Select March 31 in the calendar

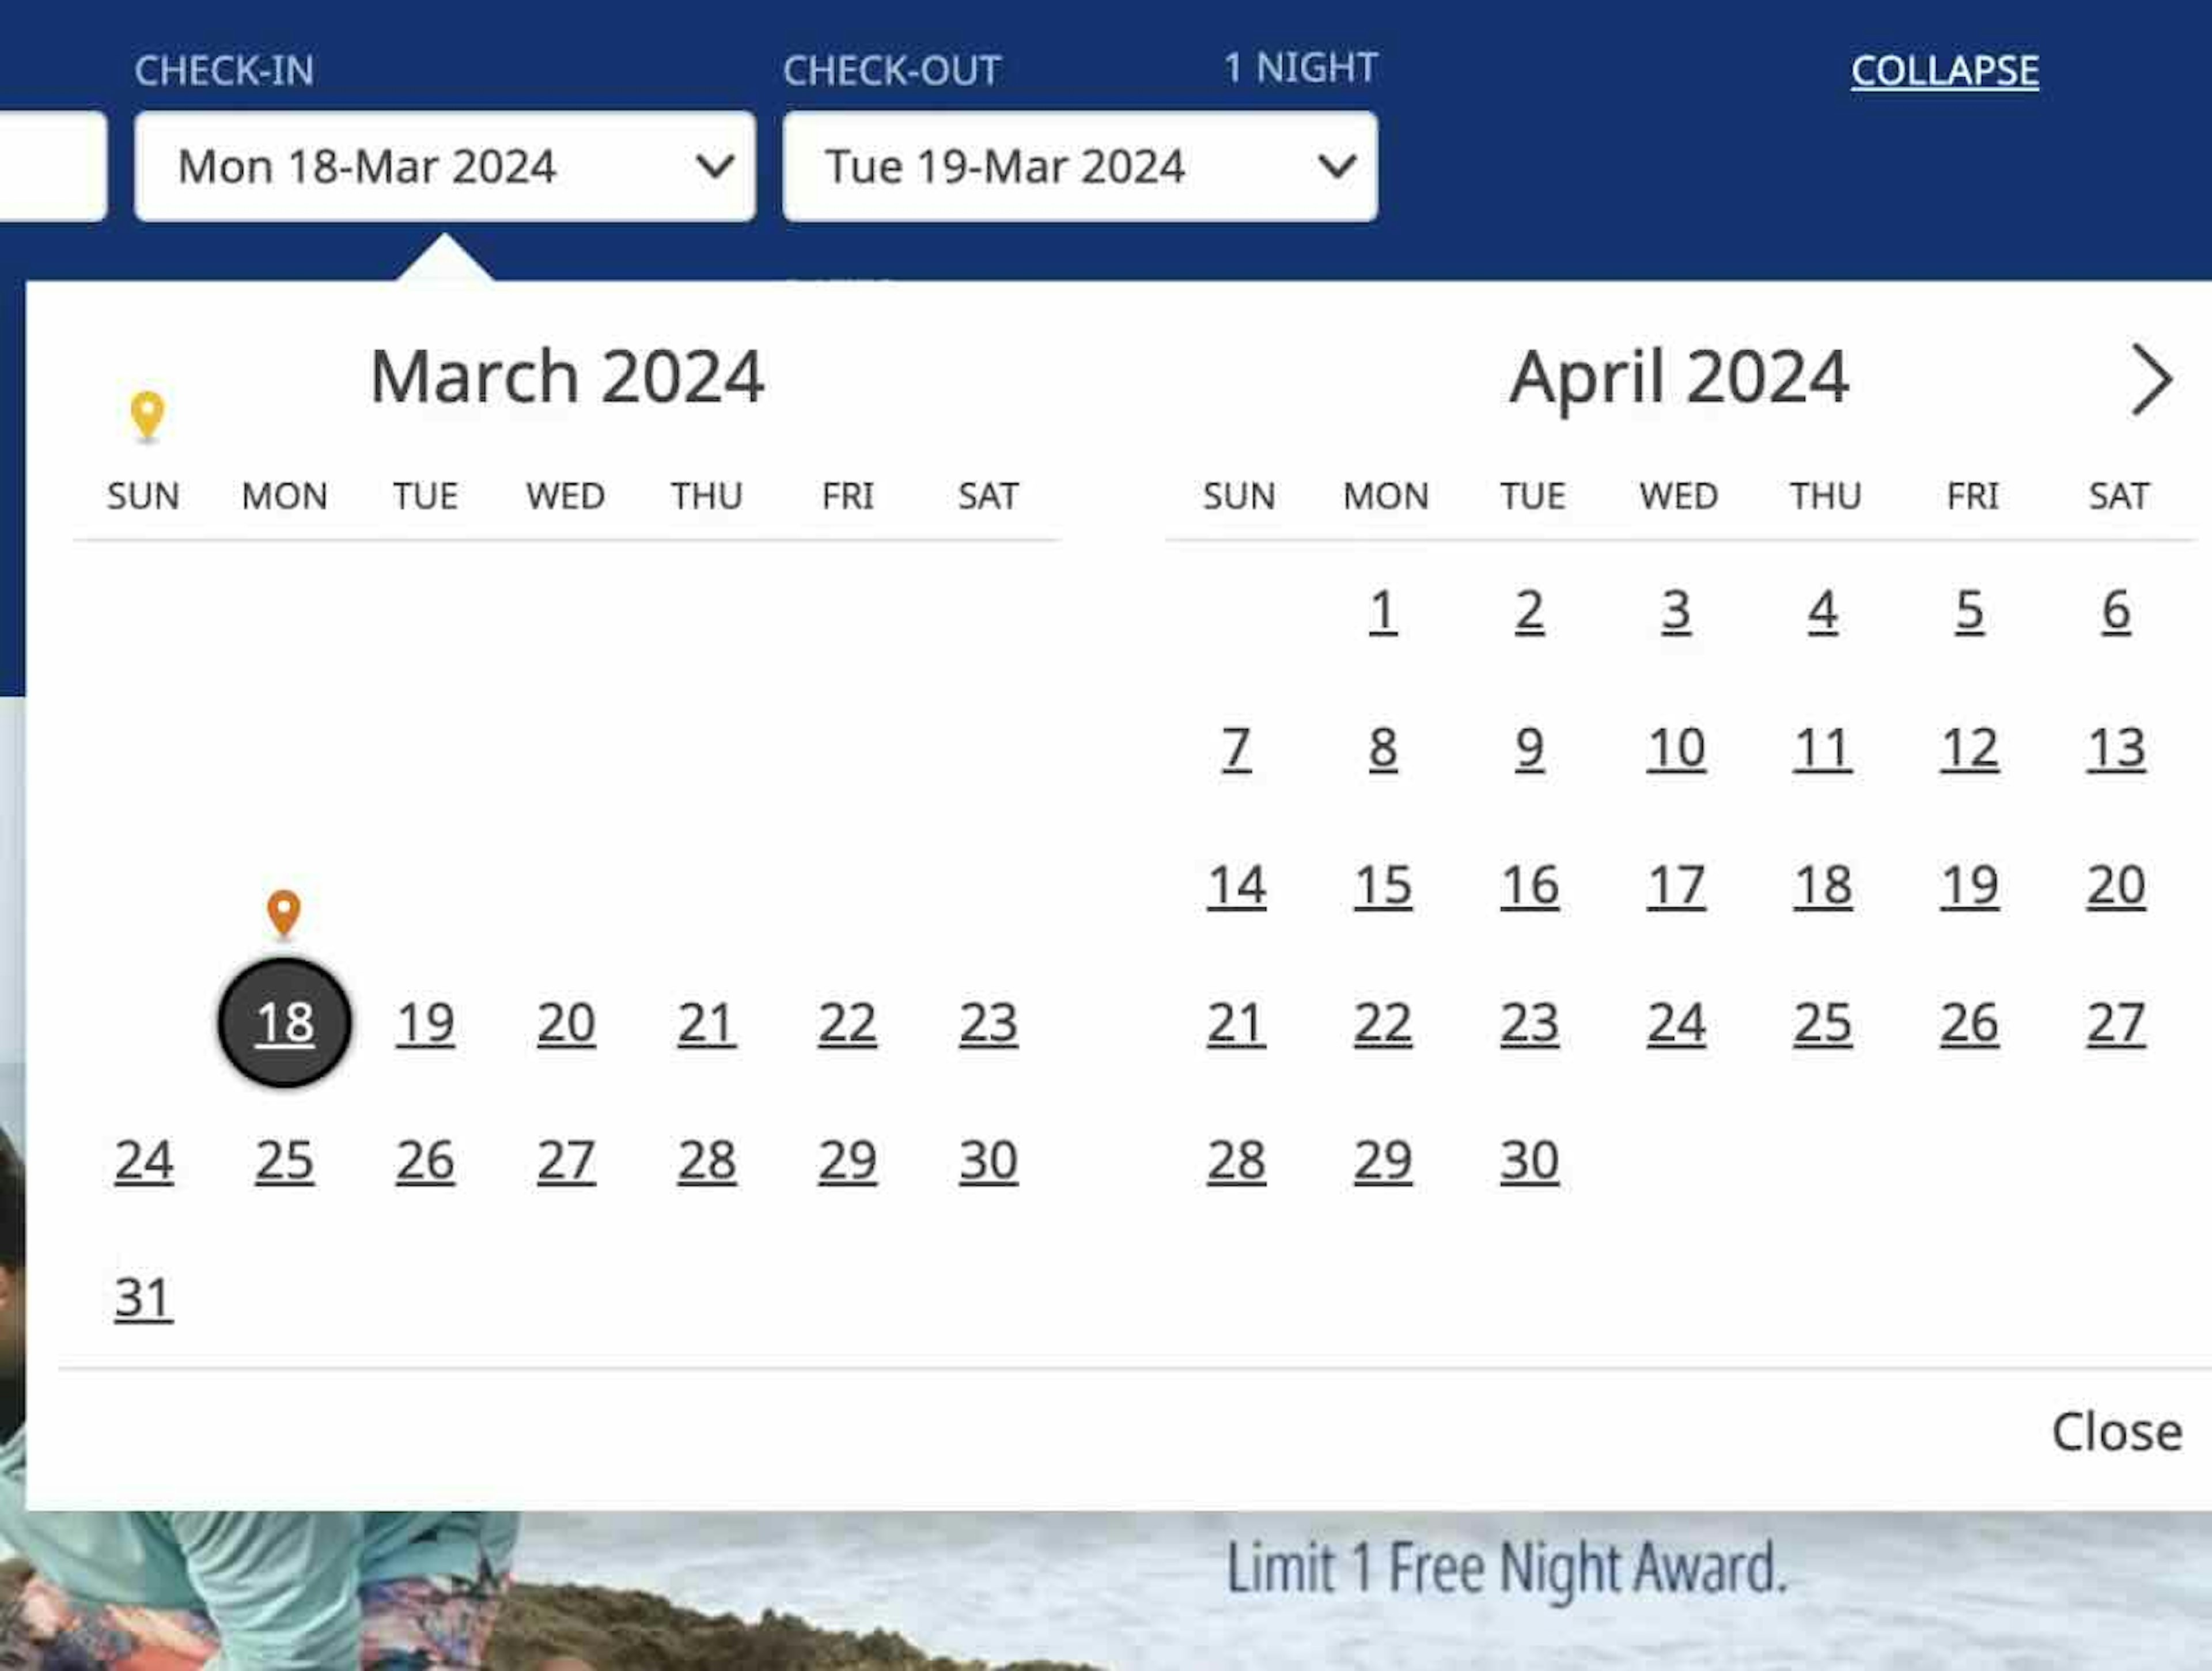pos(144,1297)
